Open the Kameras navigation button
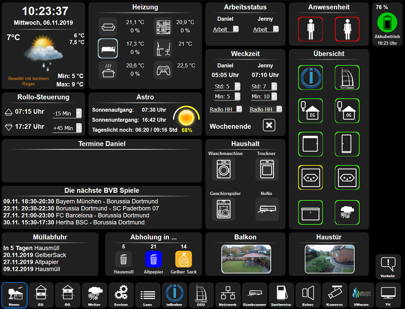The height and width of the screenshot is (309, 405). click(x=334, y=295)
